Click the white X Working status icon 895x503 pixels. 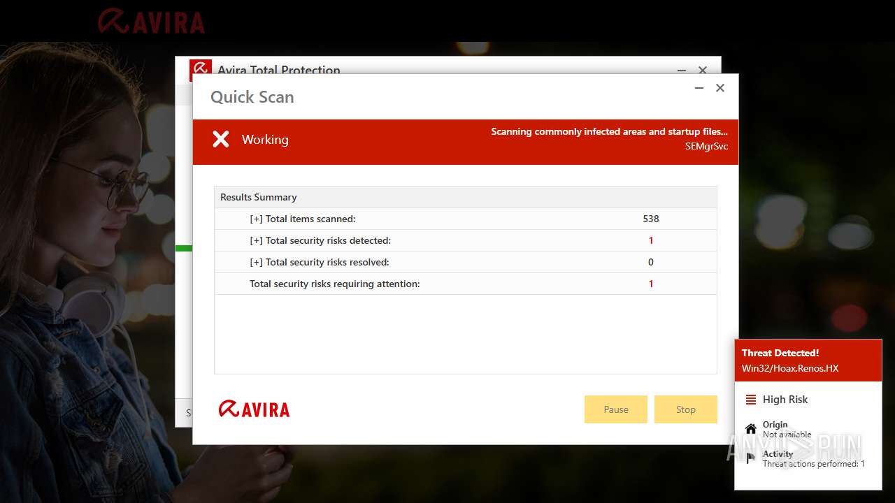(x=221, y=139)
